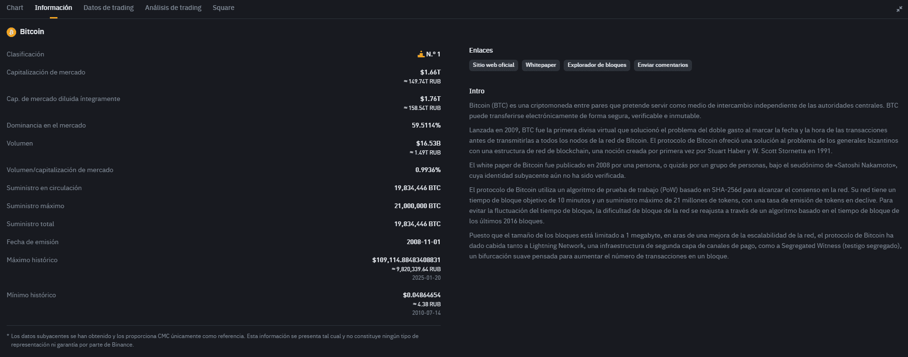Click the all-time low $0.04864654

coord(422,295)
